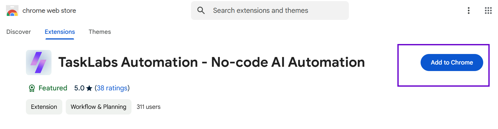Click the magnifying glass search icon
498x129 pixels.
201,11
